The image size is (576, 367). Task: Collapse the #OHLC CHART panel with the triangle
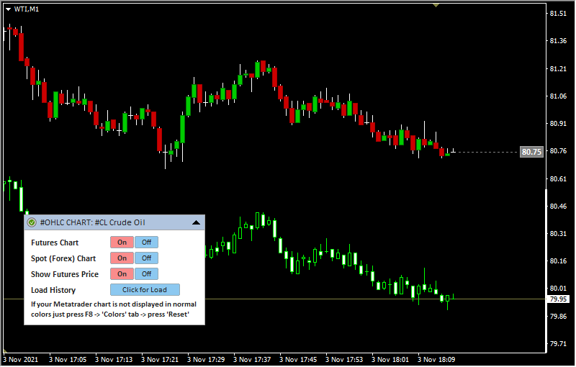click(196, 223)
